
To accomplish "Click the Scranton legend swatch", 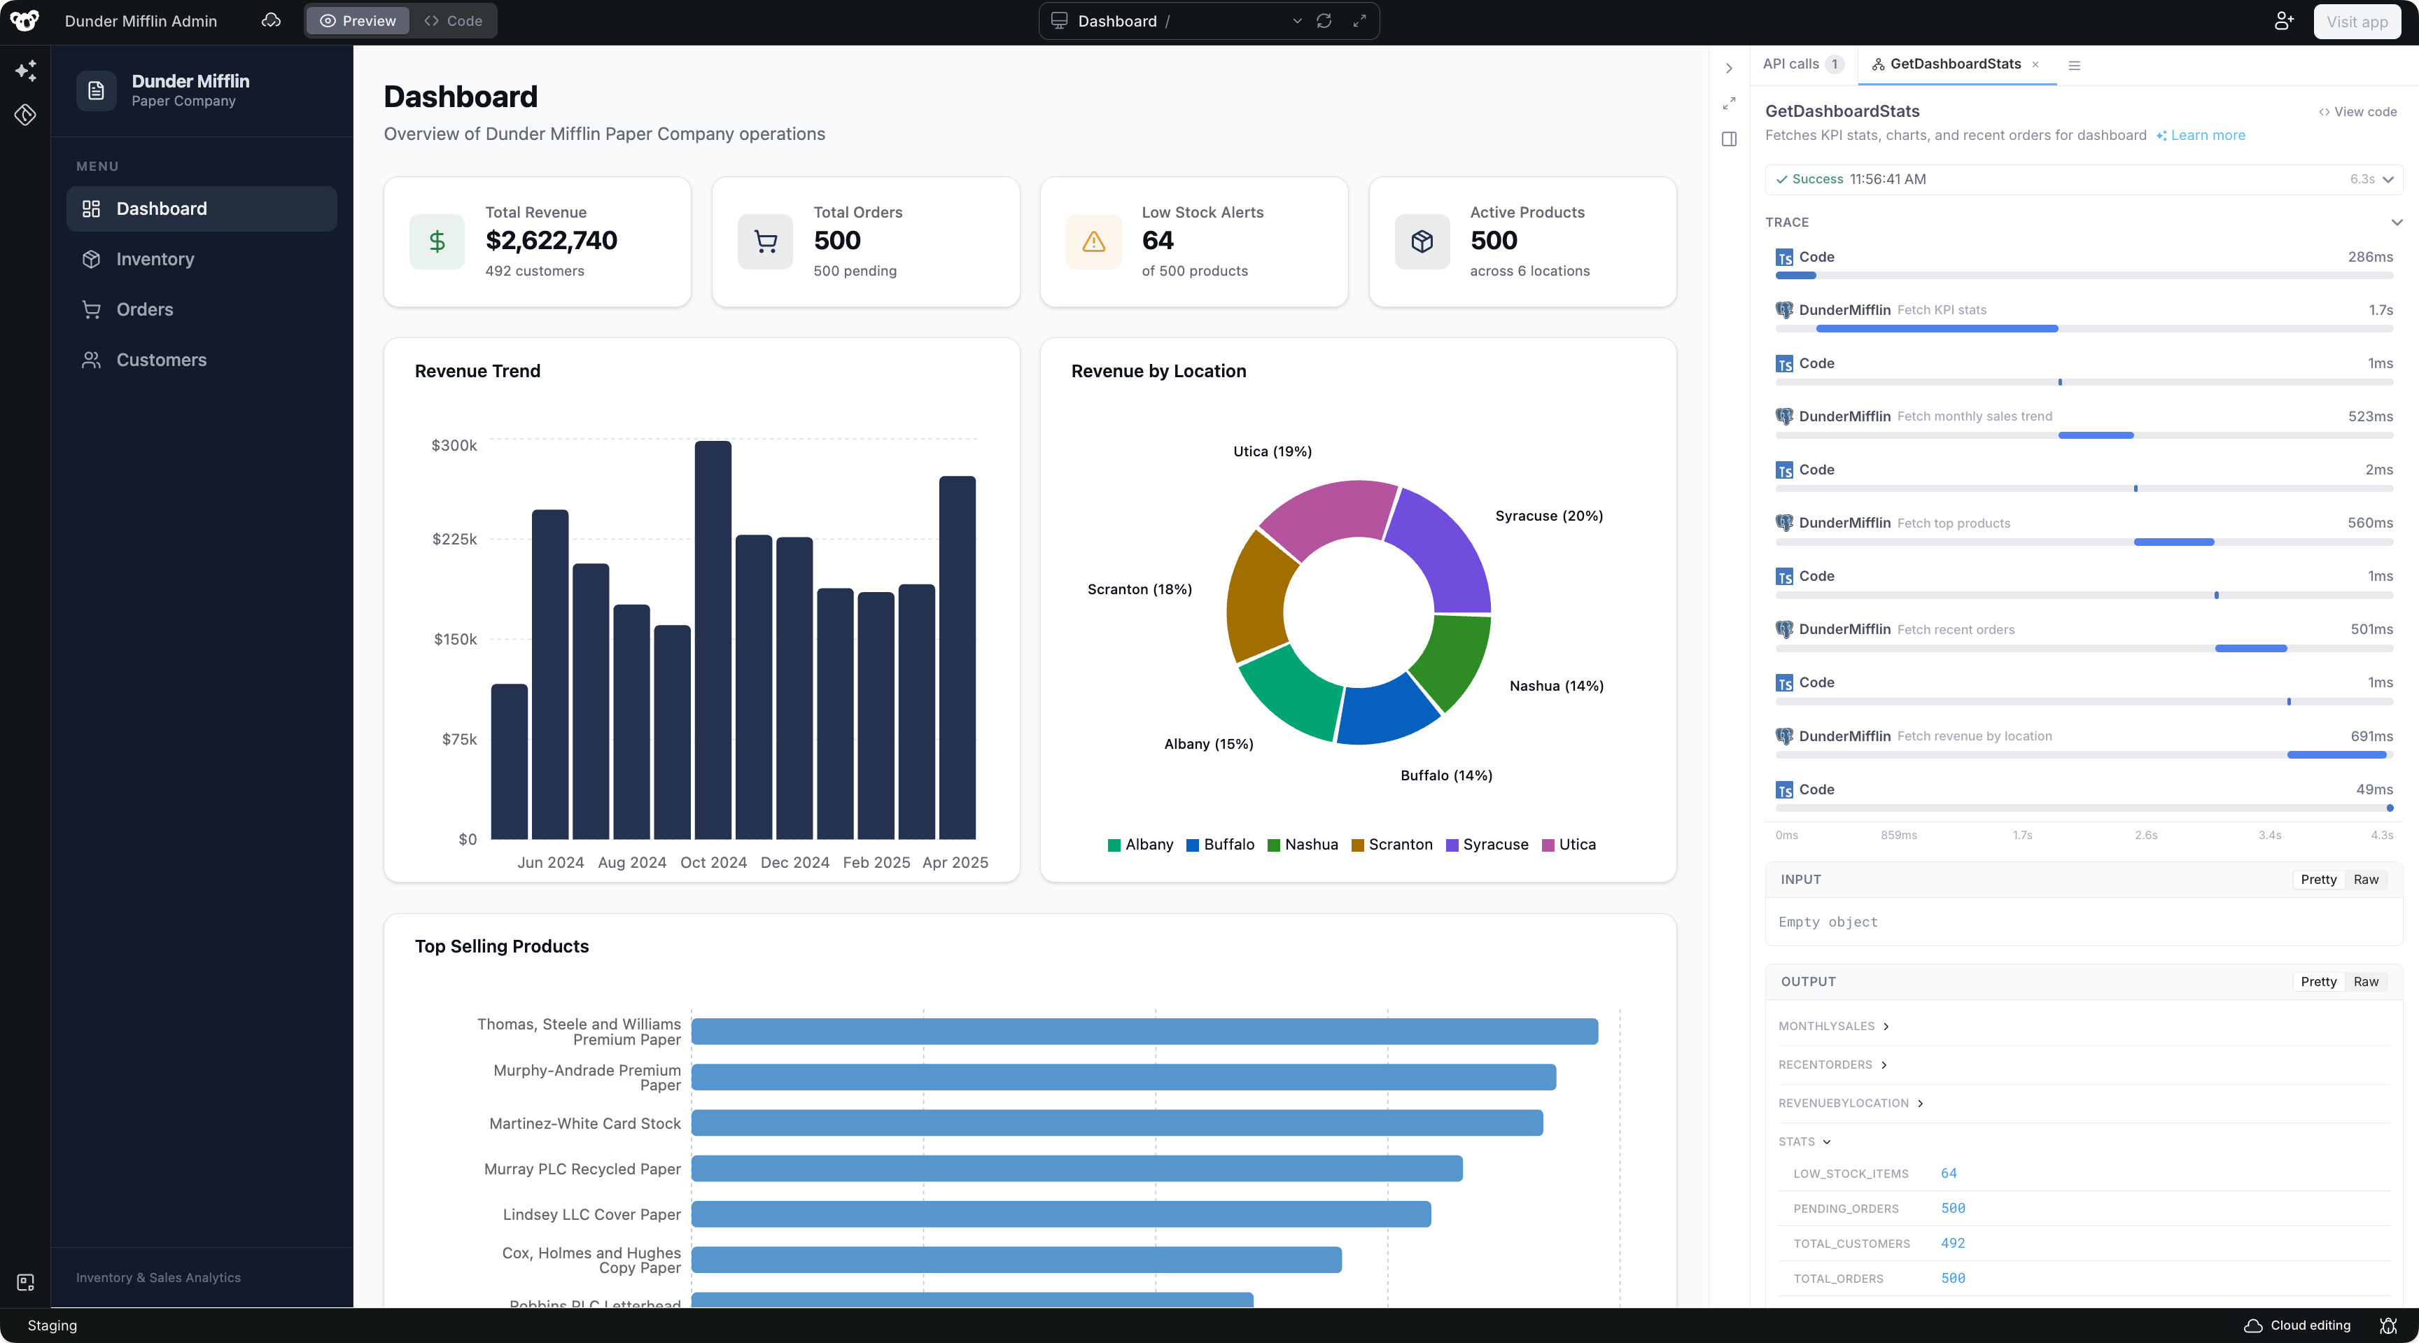I will 1358,845.
